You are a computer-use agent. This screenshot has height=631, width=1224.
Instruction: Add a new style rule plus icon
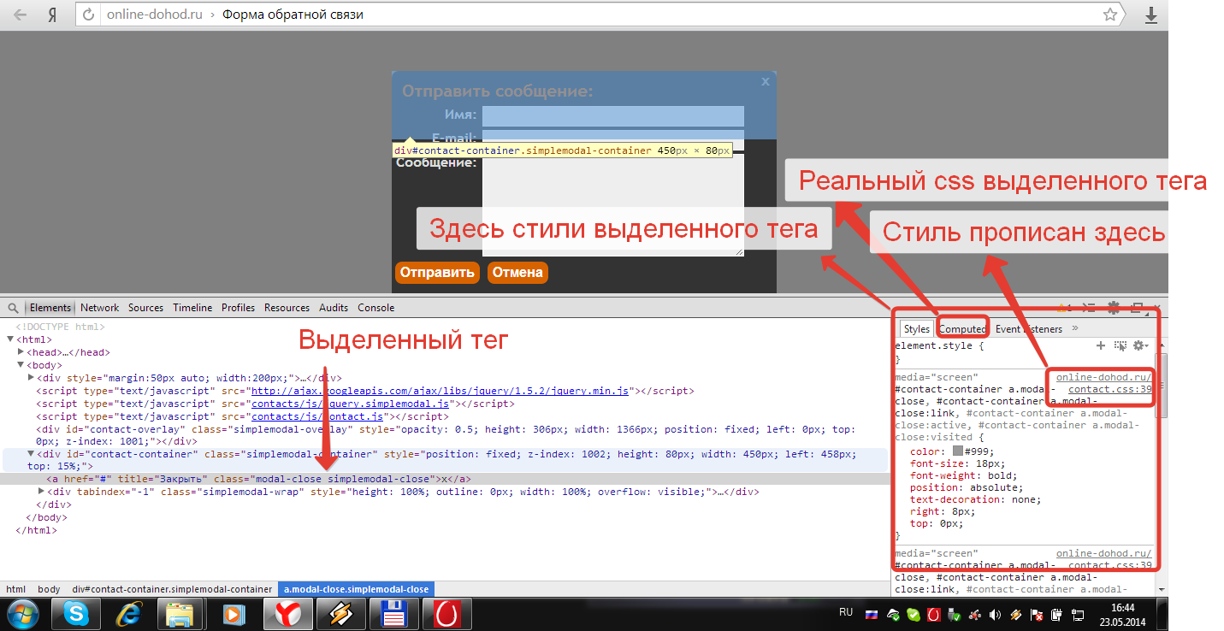(1101, 345)
